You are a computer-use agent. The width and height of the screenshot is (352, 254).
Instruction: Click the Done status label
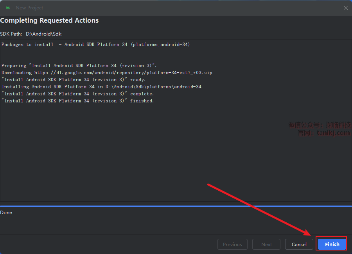[6, 213]
